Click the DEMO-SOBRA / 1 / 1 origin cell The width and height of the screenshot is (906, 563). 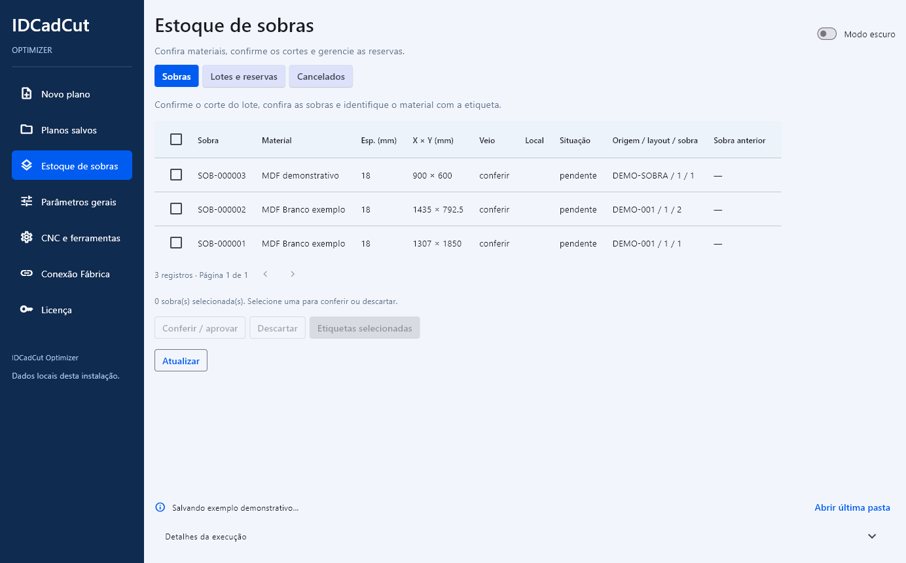pos(653,175)
